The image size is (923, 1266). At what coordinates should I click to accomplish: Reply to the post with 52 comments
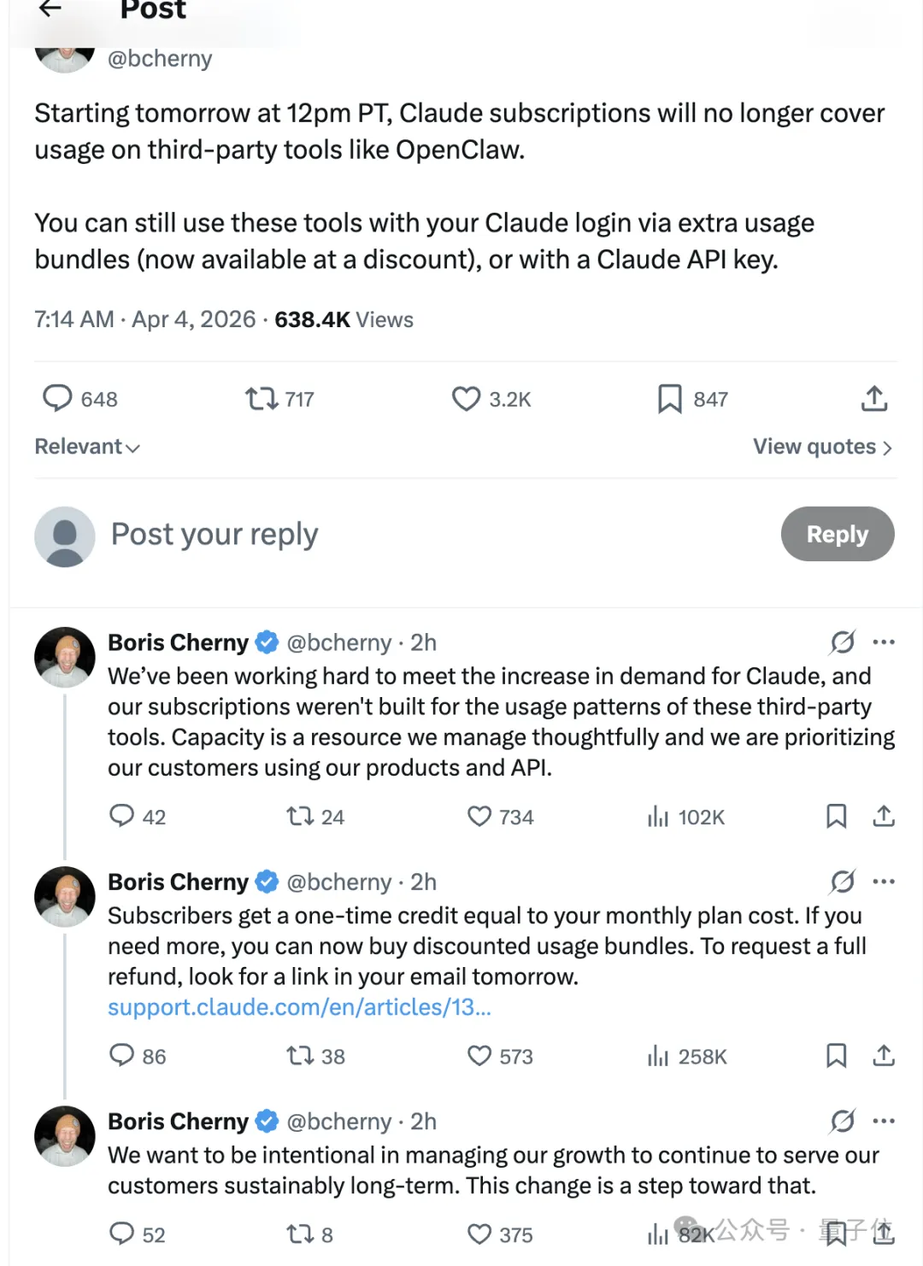point(122,1234)
